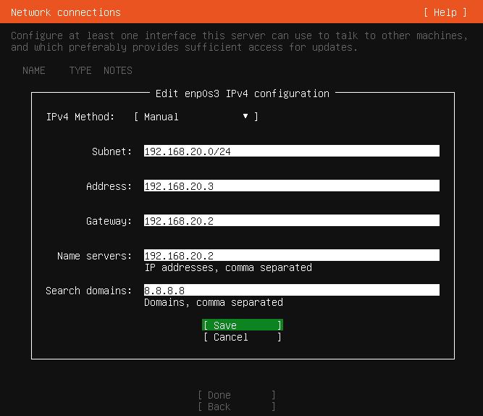Click the TYPE column header
Screen dimensions: 483x416
point(80,70)
